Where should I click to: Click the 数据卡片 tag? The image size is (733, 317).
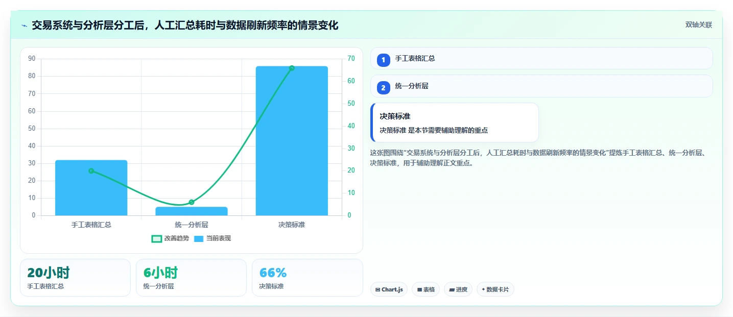click(495, 289)
